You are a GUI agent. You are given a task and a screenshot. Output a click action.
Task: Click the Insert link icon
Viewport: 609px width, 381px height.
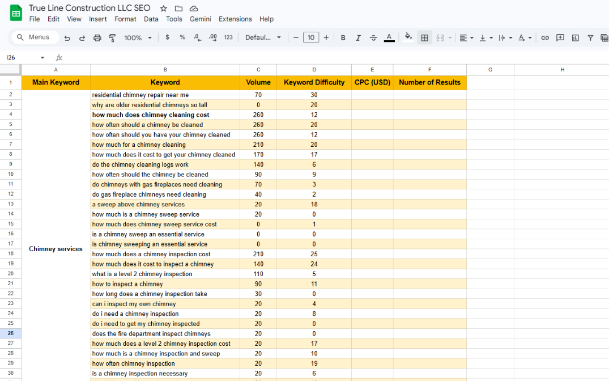pyautogui.click(x=545, y=38)
